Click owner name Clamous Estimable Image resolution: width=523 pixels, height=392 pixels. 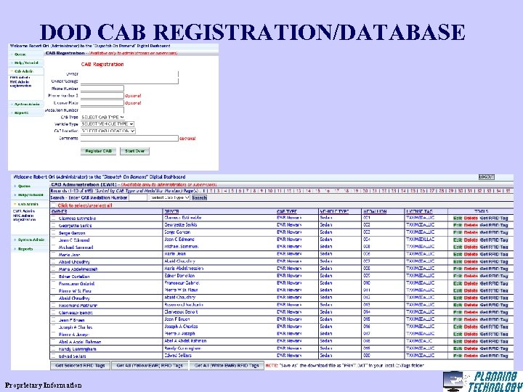point(77,219)
